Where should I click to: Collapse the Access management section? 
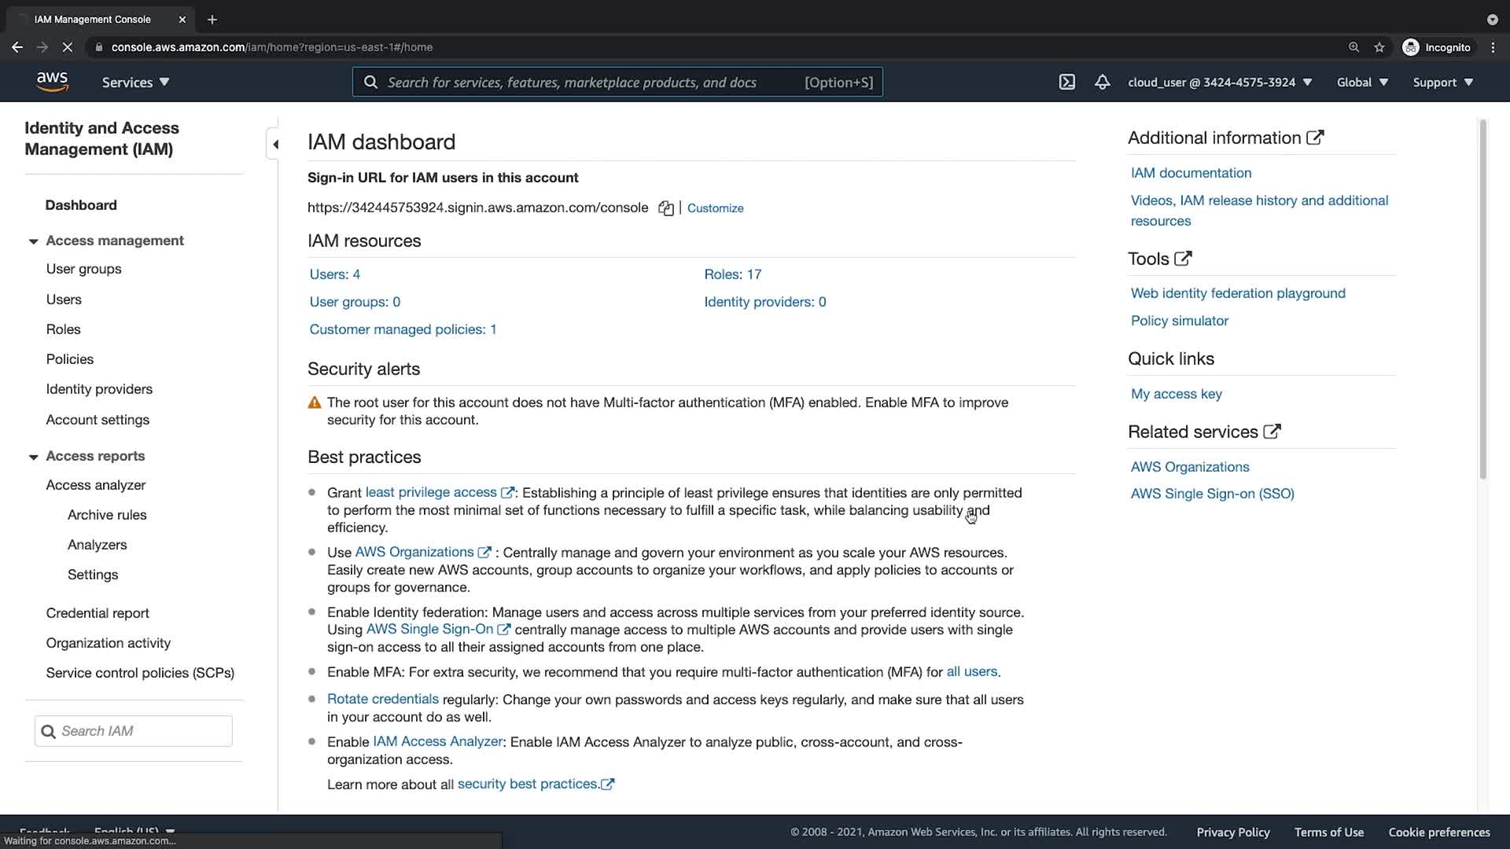click(x=33, y=241)
